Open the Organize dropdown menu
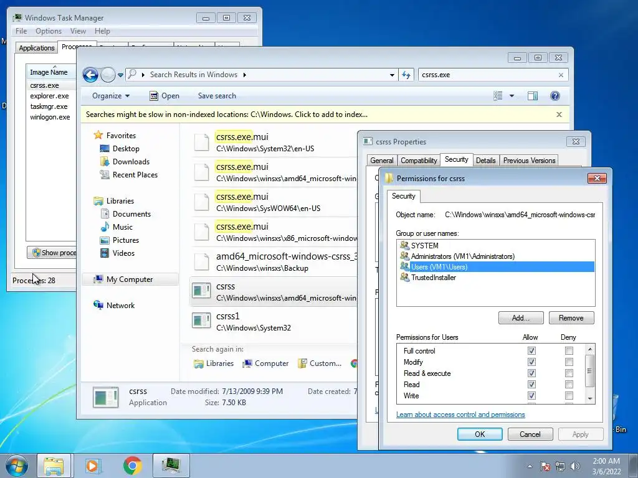 pos(111,96)
